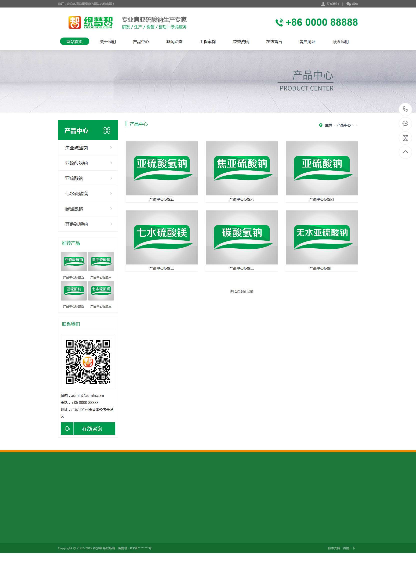Click the back-to-top arrow icon
Viewport: 416px width, 568px height.
405,152
